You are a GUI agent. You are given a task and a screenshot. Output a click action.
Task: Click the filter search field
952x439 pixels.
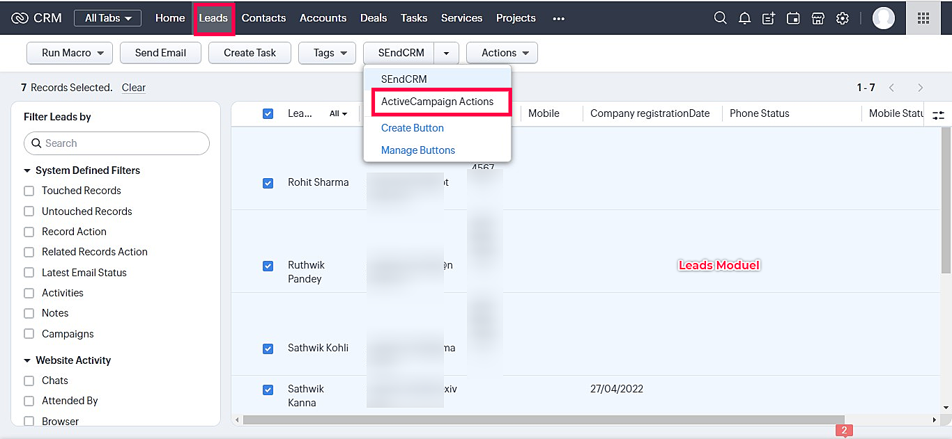116,143
